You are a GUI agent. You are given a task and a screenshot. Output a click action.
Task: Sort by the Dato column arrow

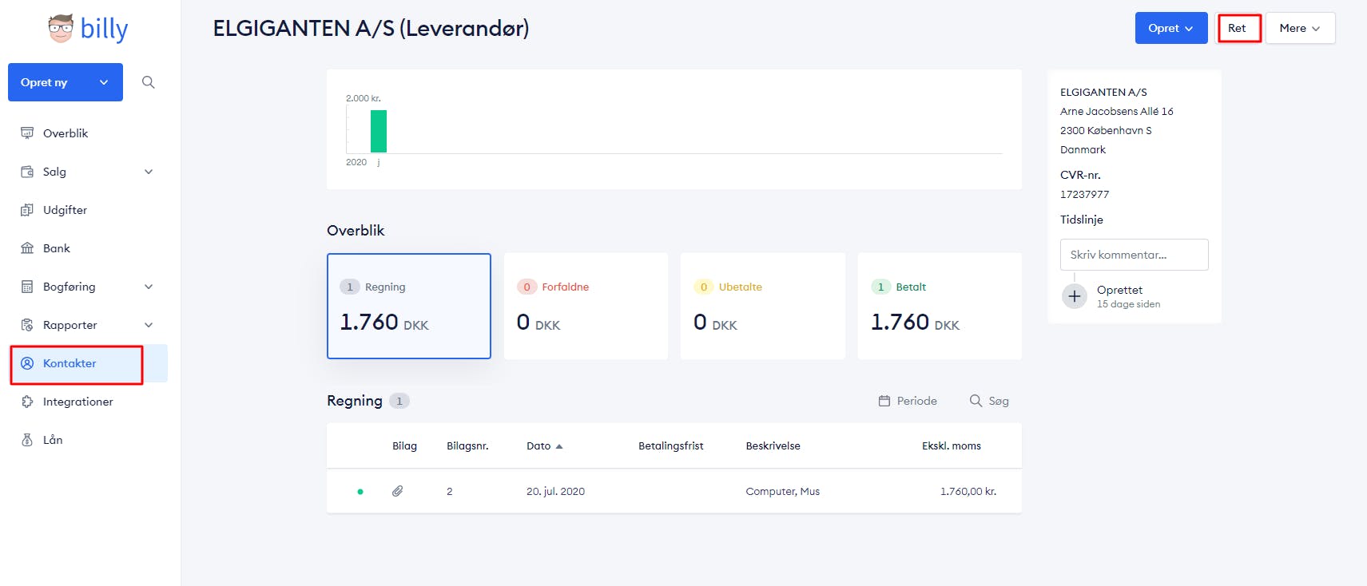tap(559, 446)
